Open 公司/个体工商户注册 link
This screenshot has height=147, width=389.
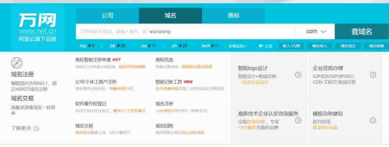click(x=96, y=82)
